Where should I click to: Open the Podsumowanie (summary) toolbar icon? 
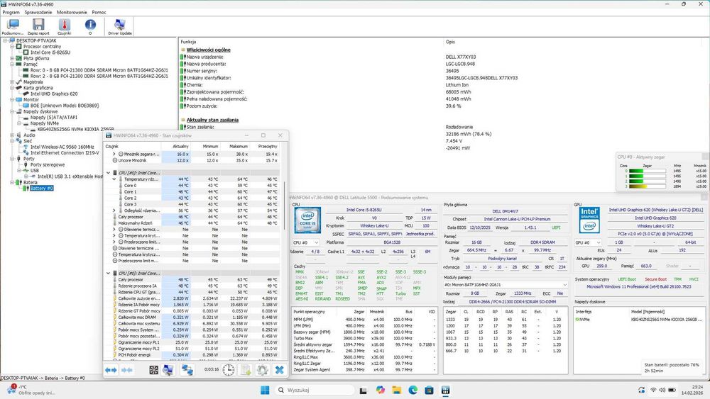[13, 27]
